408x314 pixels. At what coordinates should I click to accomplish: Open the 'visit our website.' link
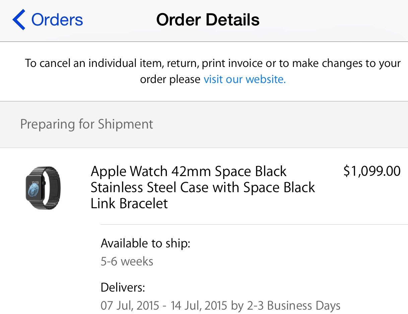pos(245,79)
